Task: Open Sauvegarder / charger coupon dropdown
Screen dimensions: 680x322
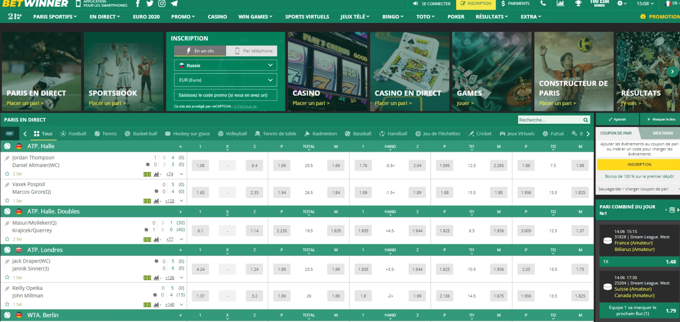Action: tap(638, 189)
